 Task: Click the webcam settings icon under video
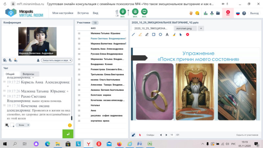(x=5, y=60)
